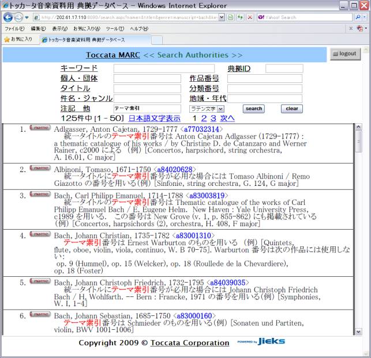The image size is (371, 358).
Task: Open a new blank tab
Action: [157, 40]
